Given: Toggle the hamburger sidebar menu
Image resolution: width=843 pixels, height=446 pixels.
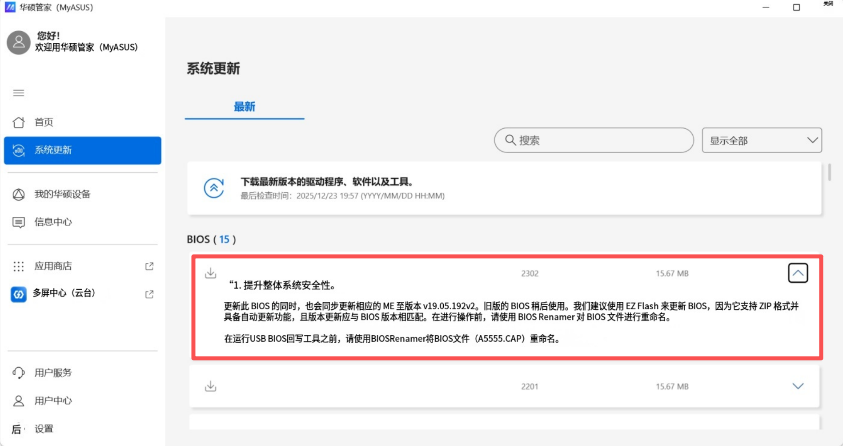Looking at the screenshot, I should [19, 93].
